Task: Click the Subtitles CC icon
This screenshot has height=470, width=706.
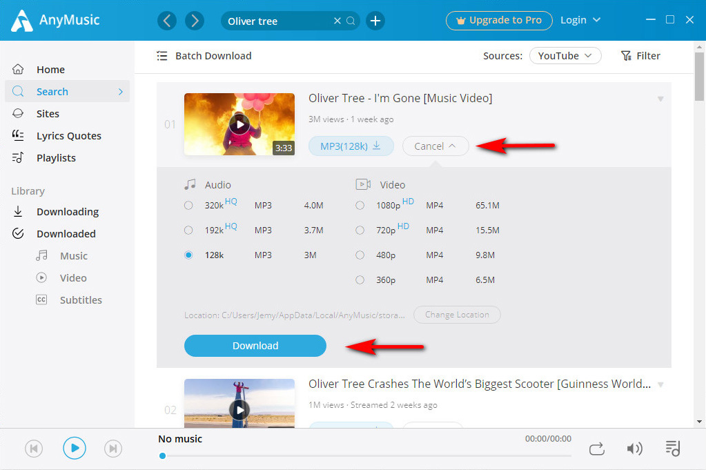Action: pyautogui.click(x=41, y=300)
